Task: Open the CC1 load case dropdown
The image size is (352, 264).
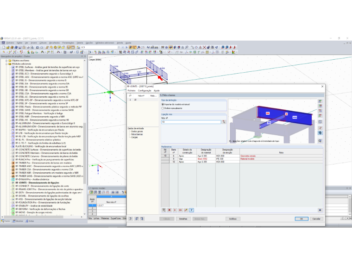Action: coord(119,47)
